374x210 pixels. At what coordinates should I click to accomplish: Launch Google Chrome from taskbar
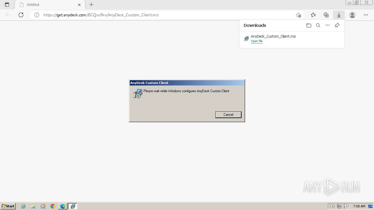pos(53,206)
